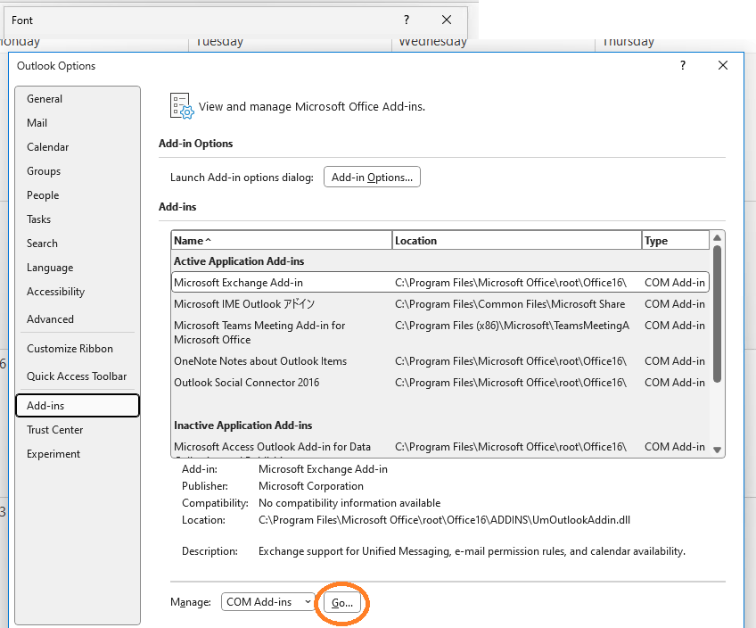Click the add-ins list scrollbar down arrow

[716, 449]
